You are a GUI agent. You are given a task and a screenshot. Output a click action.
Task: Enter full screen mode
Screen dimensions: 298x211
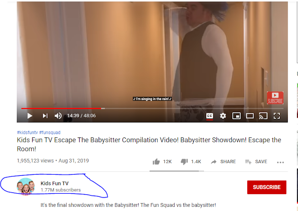(277, 116)
